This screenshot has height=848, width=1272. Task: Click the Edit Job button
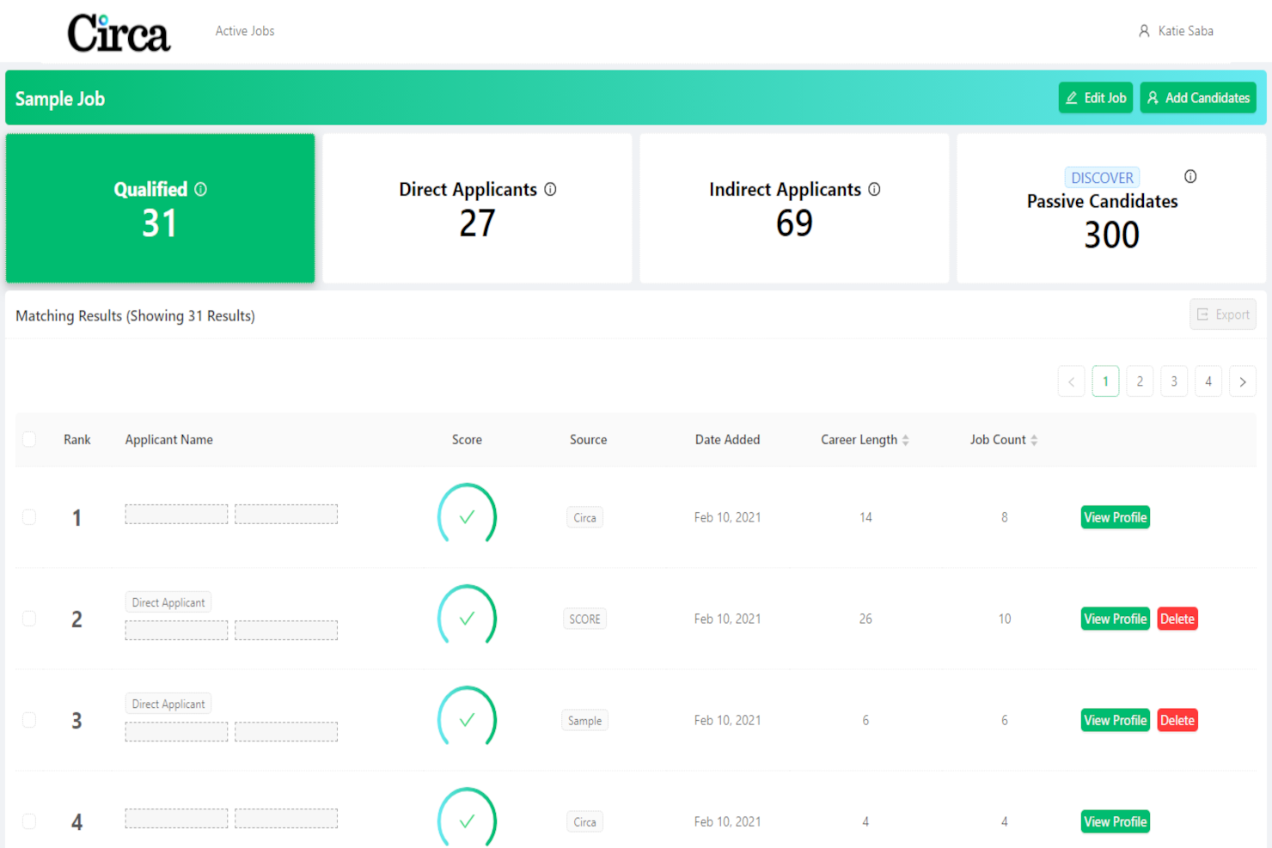(x=1096, y=98)
